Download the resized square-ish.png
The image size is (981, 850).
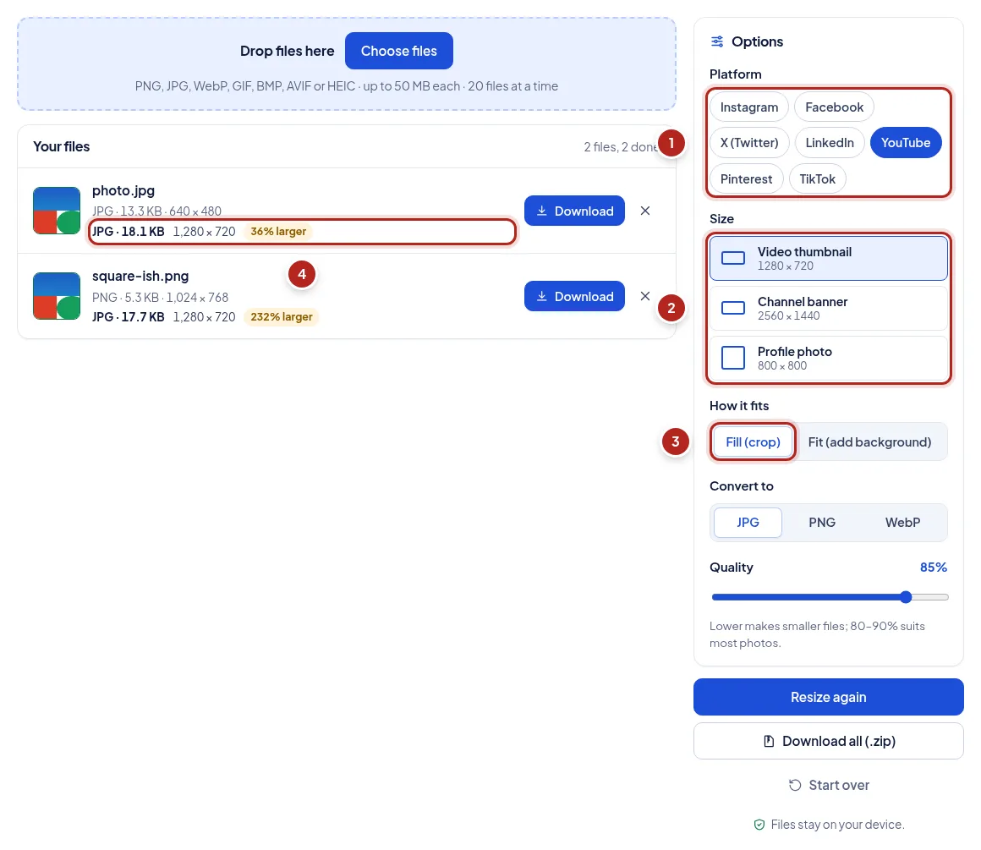pos(574,296)
